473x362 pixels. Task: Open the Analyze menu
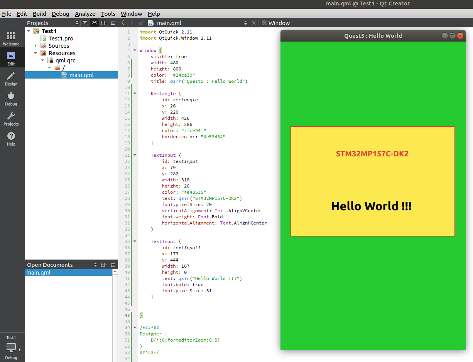85,14
